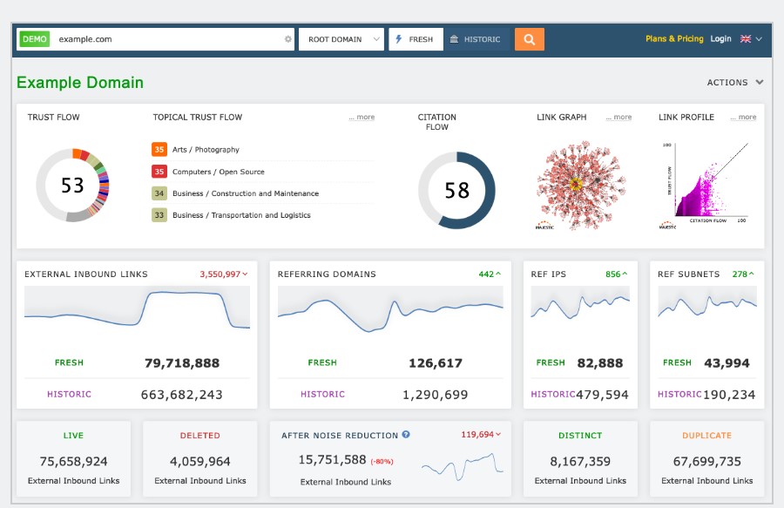Expand the Referring Domains 442 change indicator
The height and width of the screenshot is (508, 784).
pos(490,274)
